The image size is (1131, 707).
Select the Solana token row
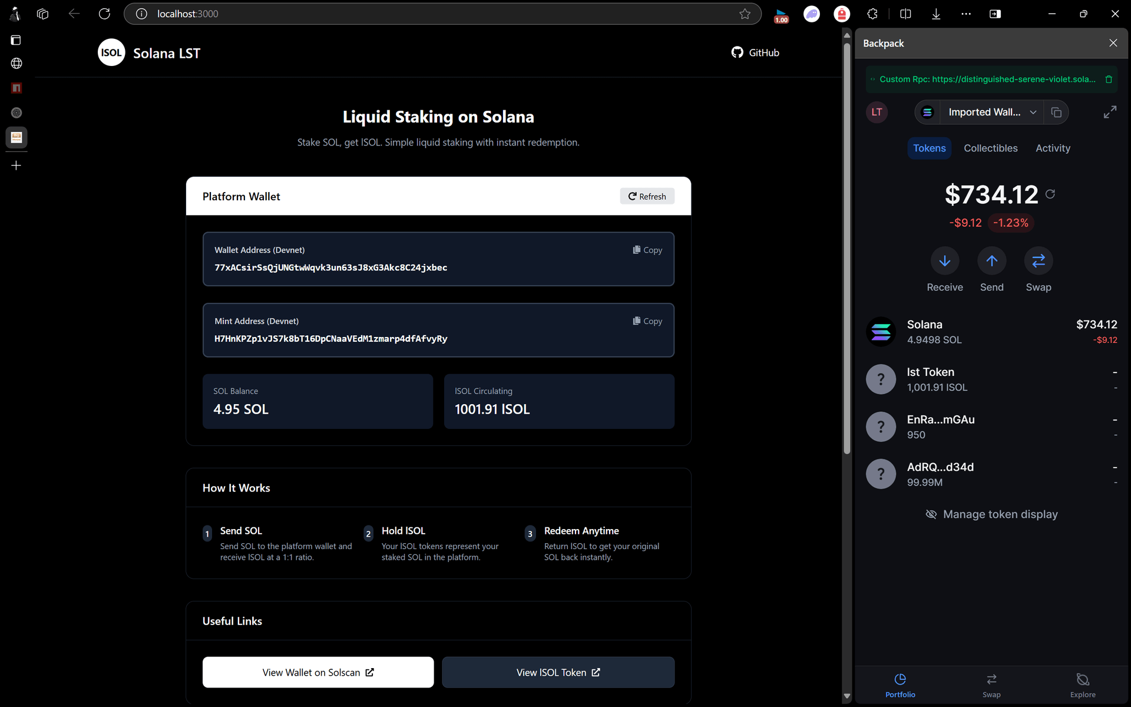(x=991, y=332)
